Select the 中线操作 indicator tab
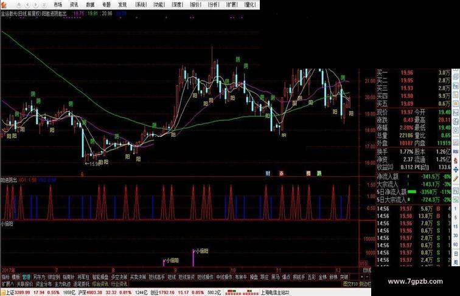 click(224, 277)
